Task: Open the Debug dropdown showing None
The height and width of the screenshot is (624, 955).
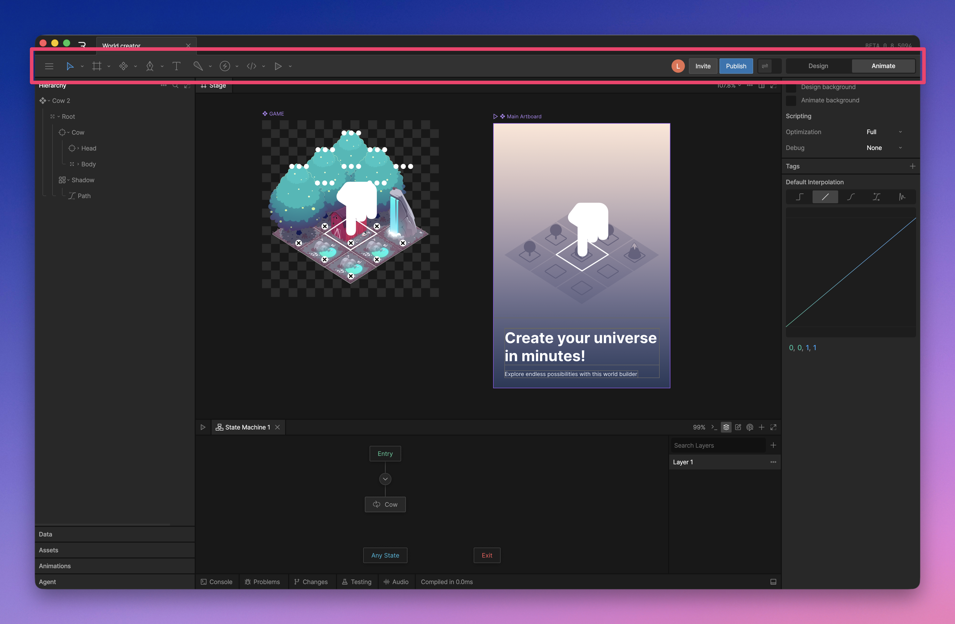Action: 885,148
